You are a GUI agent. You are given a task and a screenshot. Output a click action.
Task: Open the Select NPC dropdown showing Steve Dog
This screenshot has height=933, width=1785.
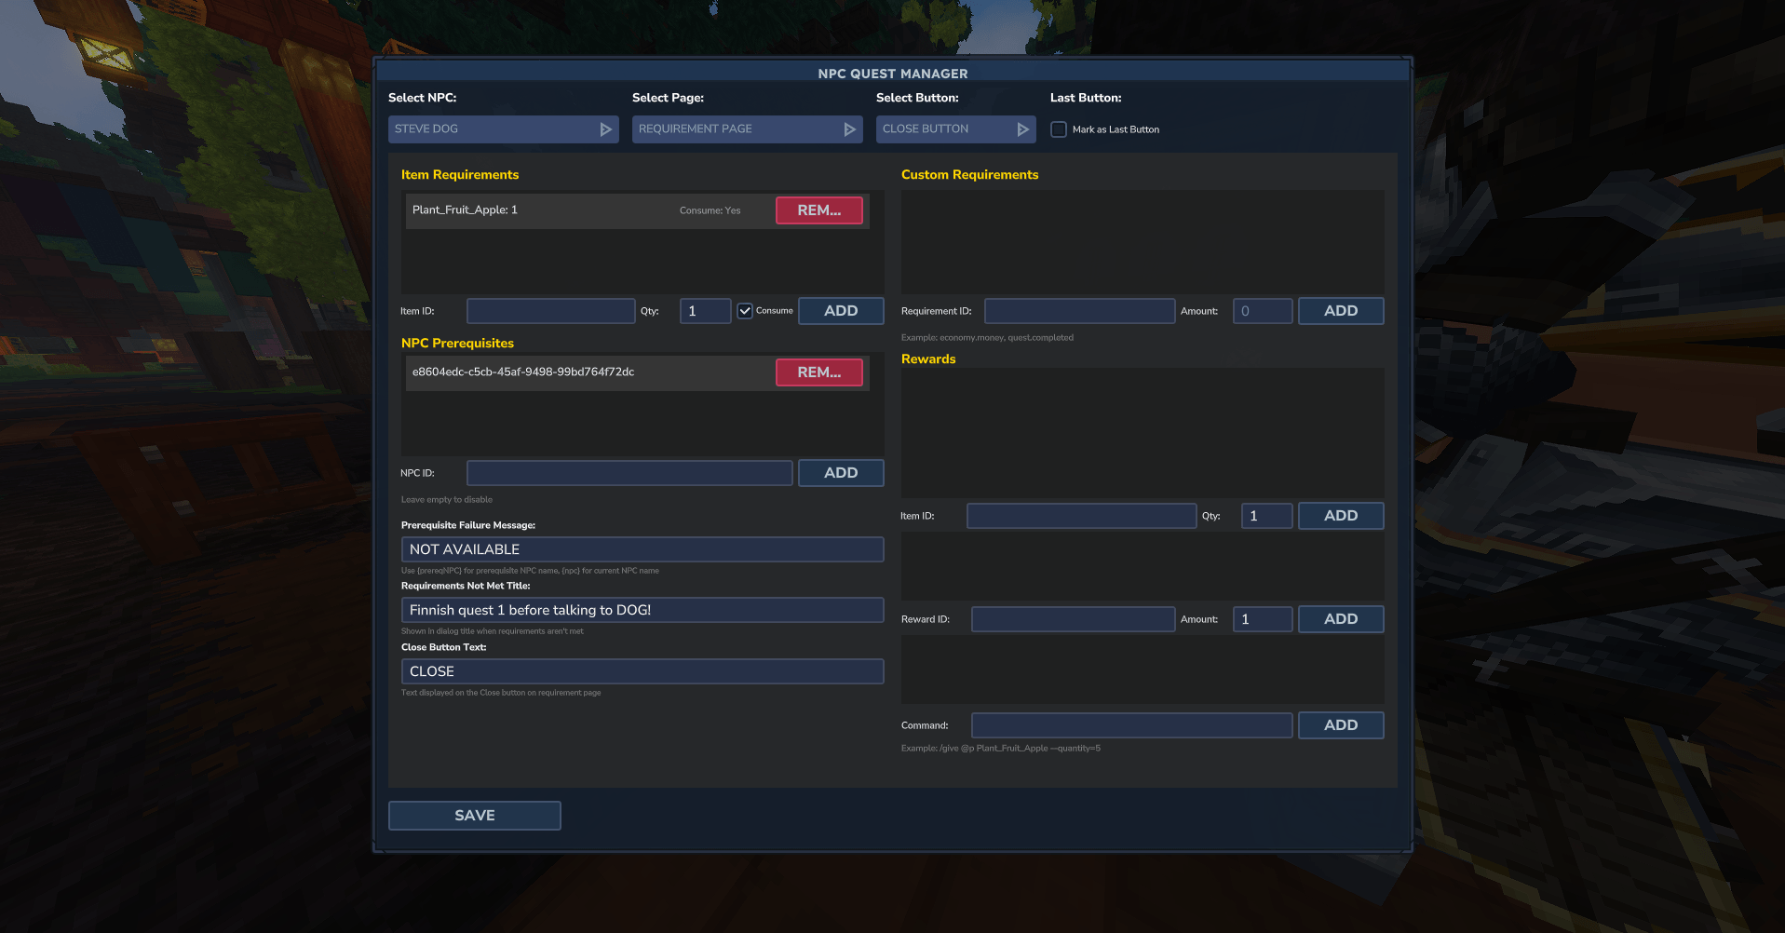(x=503, y=129)
